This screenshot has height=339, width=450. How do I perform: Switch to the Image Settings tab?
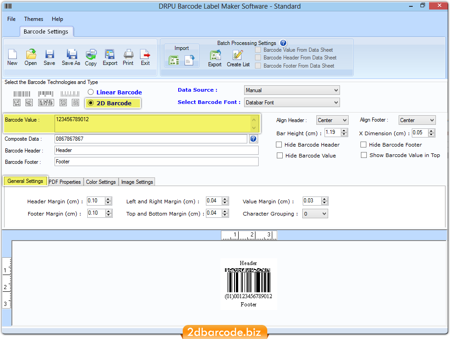137,182
